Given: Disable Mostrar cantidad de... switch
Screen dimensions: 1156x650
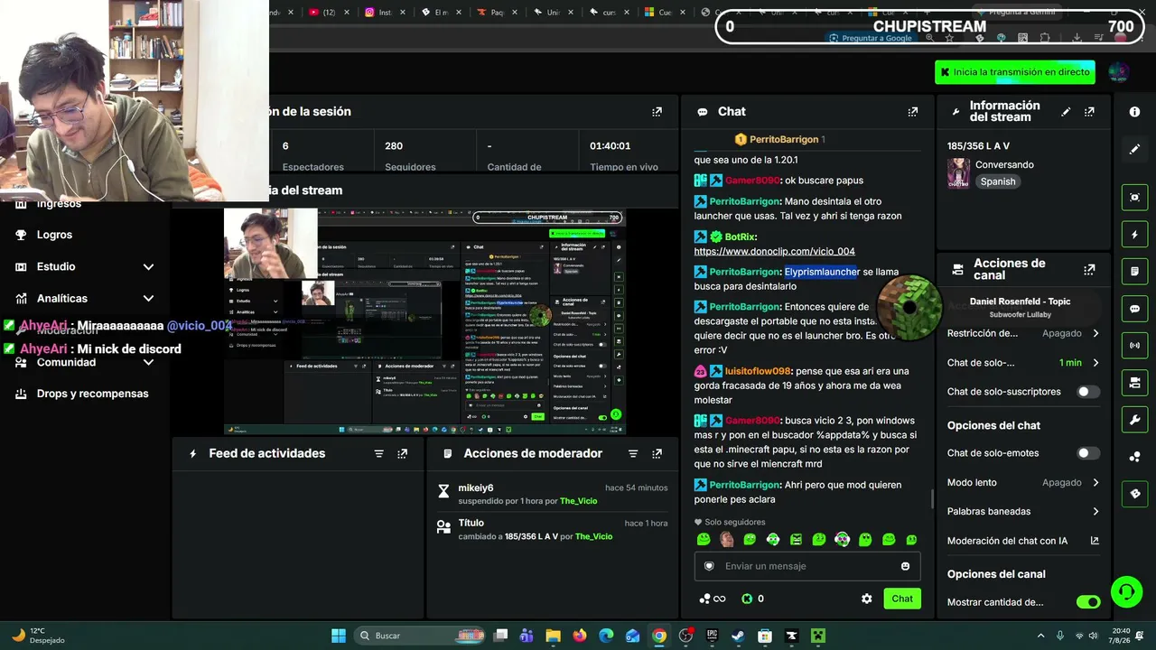Looking at the screenshot, I should (x=1088, y=602).
